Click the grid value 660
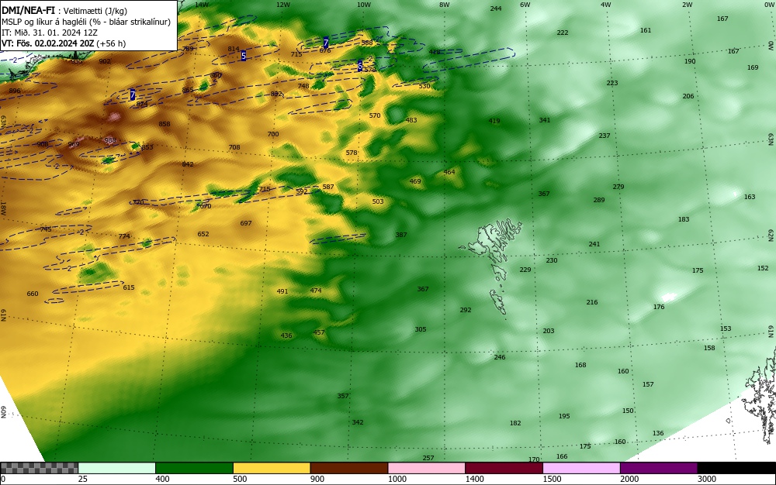776x485 pixels. point(33,294)
